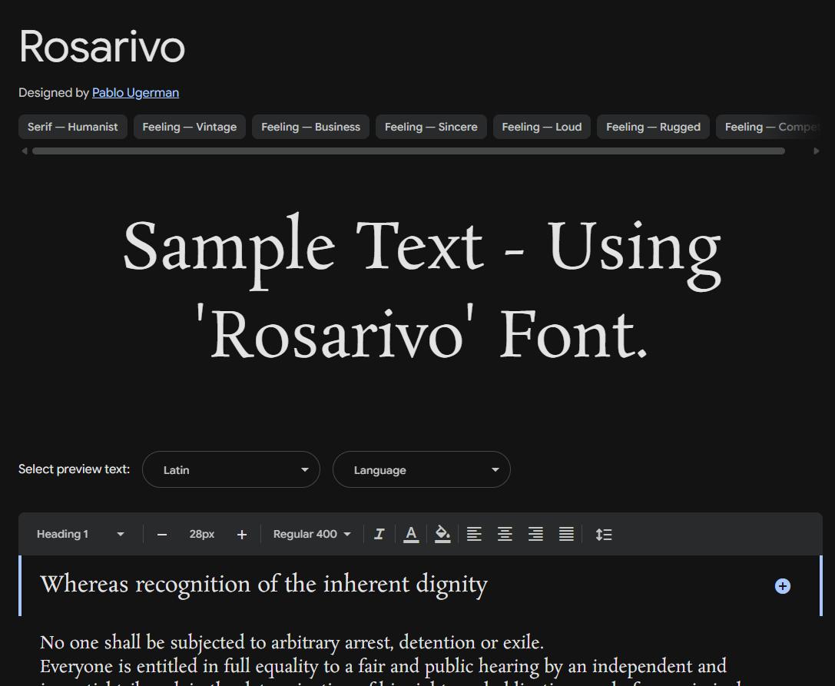
Task: Select the Feeling — Rugged tag
Action: pyautogui.click(x=654, y=127)
